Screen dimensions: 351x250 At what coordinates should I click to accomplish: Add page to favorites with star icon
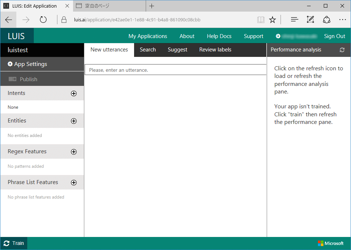(273, 20)
